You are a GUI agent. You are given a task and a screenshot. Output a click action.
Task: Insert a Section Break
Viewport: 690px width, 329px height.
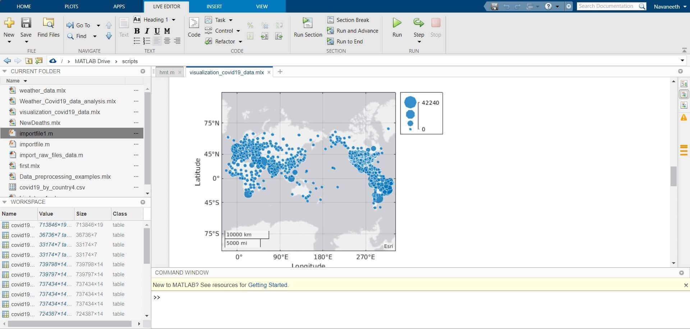tap(348, 20)
